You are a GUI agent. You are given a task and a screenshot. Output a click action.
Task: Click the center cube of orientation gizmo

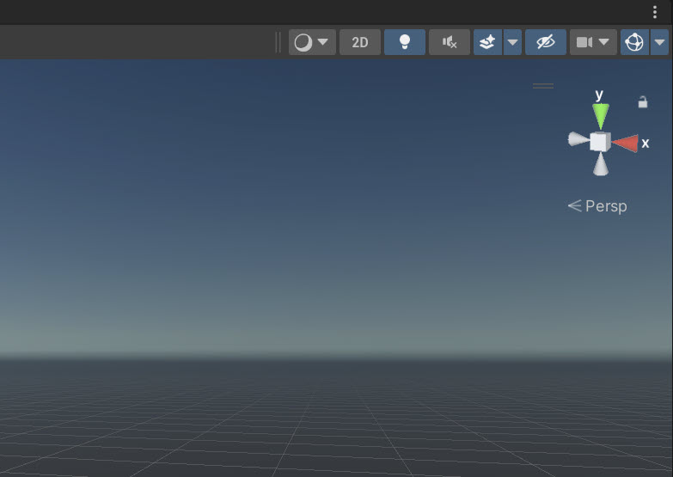coord(600,142)
